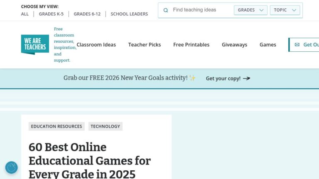Open the Teacher Picks menu

coord(145,45)
